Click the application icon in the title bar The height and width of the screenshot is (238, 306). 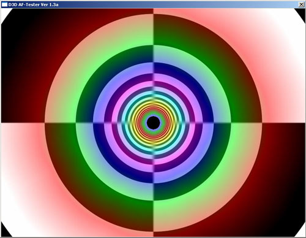coord(4,4)
